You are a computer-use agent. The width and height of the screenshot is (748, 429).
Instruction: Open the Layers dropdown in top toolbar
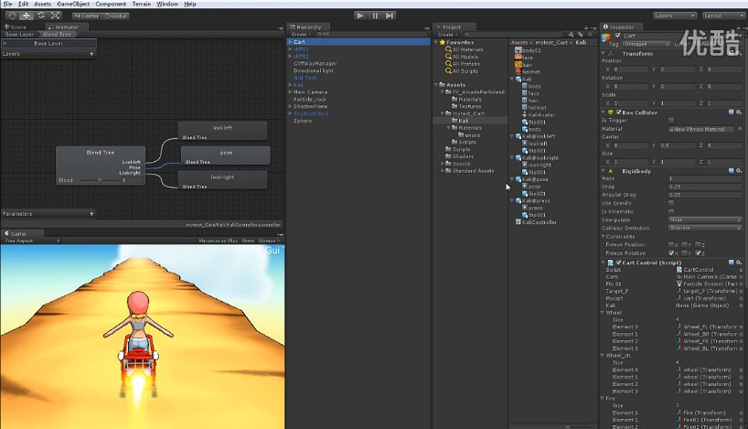click(675, 16)
